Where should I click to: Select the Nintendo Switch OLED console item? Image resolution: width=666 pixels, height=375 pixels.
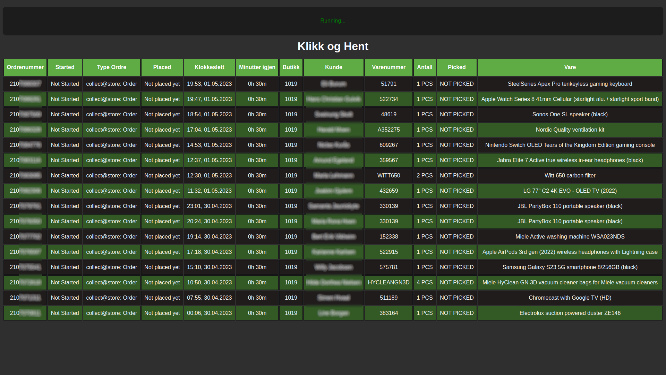[570, 145]
